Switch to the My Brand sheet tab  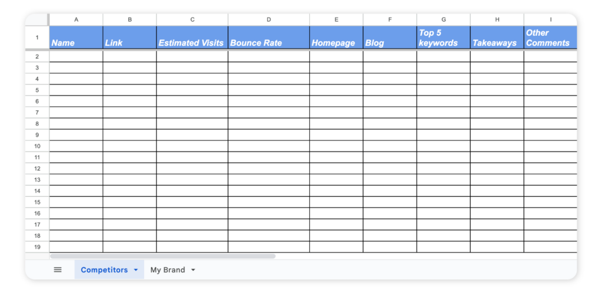click(168, 270)
